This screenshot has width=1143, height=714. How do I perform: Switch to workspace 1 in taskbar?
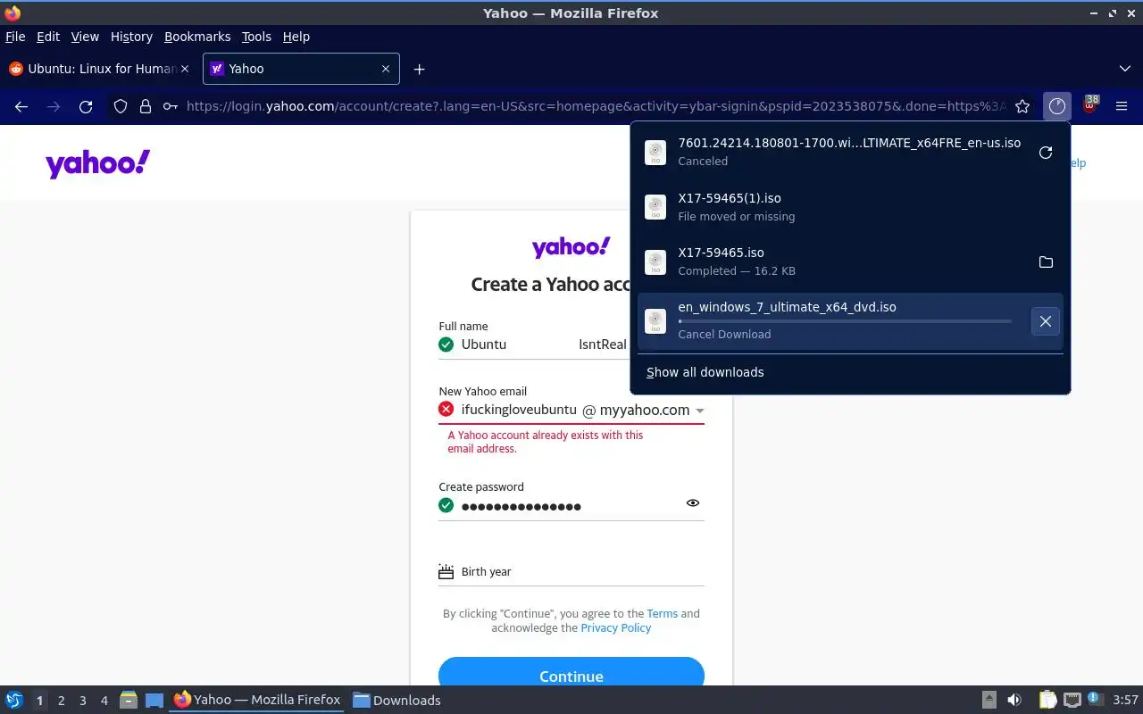[x=39, y=701]
